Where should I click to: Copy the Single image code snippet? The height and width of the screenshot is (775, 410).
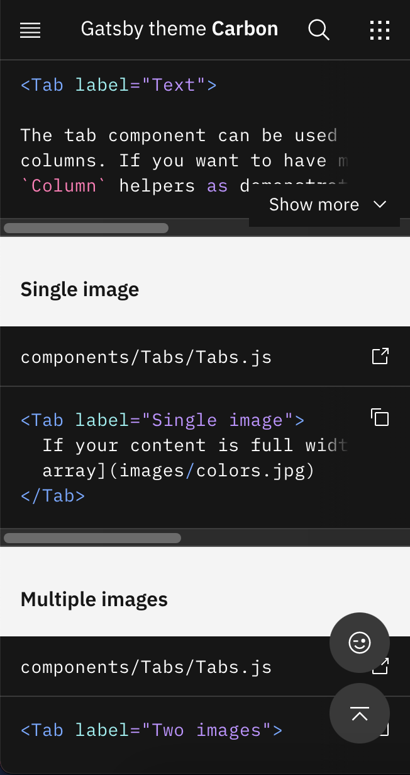380,417
